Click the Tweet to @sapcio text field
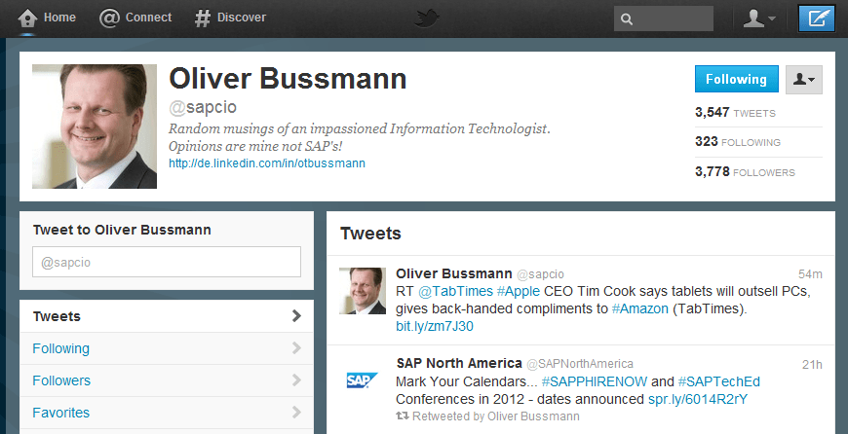This screenshot has height=434, width=848. point(166,263)
